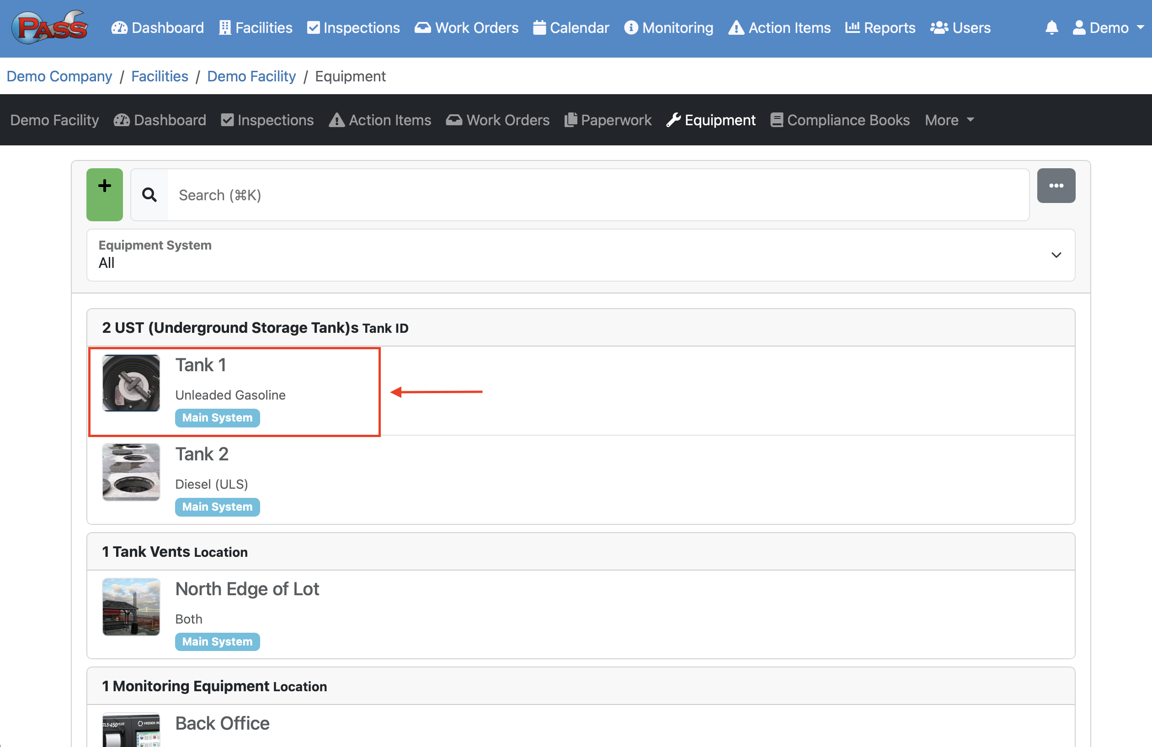Click the PASS logo icon
The height and width of the screenshot is (747, 1152).
tap(49, 27)
